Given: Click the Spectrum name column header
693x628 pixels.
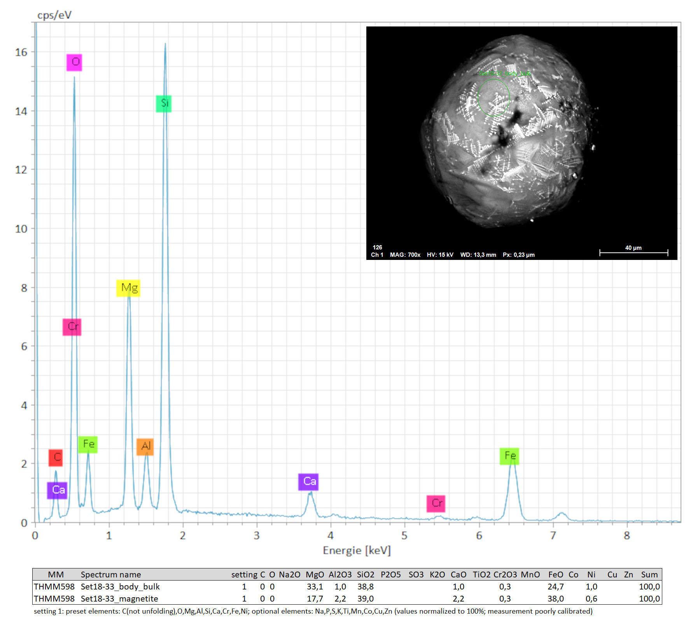Looking at the screenshot, I should click(111, 575).
